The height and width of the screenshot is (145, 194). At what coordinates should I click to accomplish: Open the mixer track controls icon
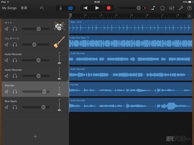click(172, 8)
